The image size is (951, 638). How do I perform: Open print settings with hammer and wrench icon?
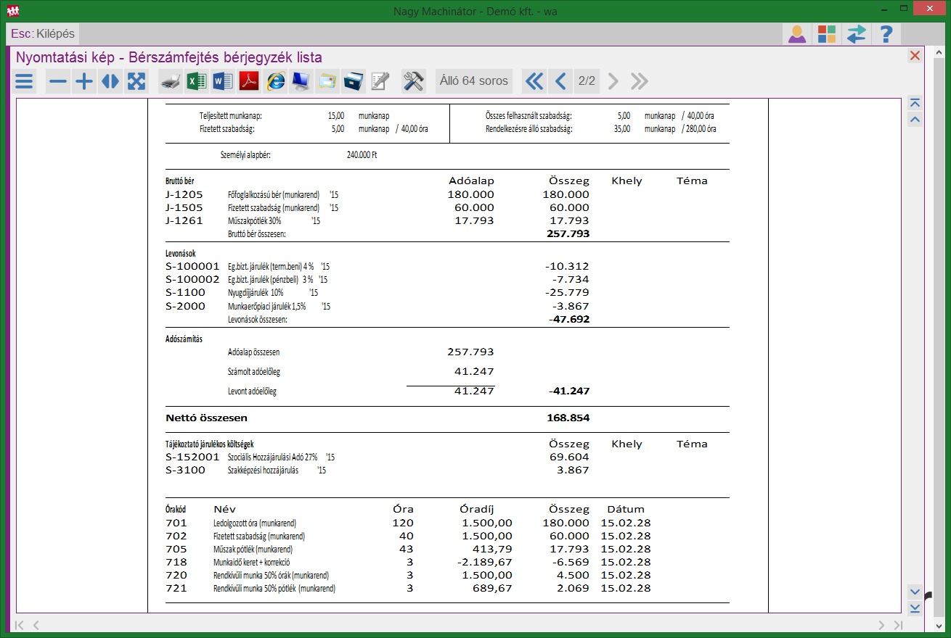tap(414, 81)
